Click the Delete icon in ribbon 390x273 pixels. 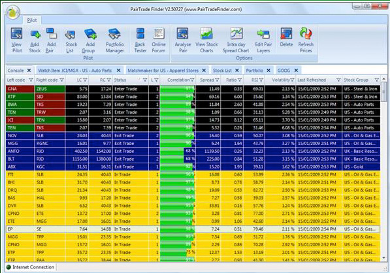click(286, 37)
